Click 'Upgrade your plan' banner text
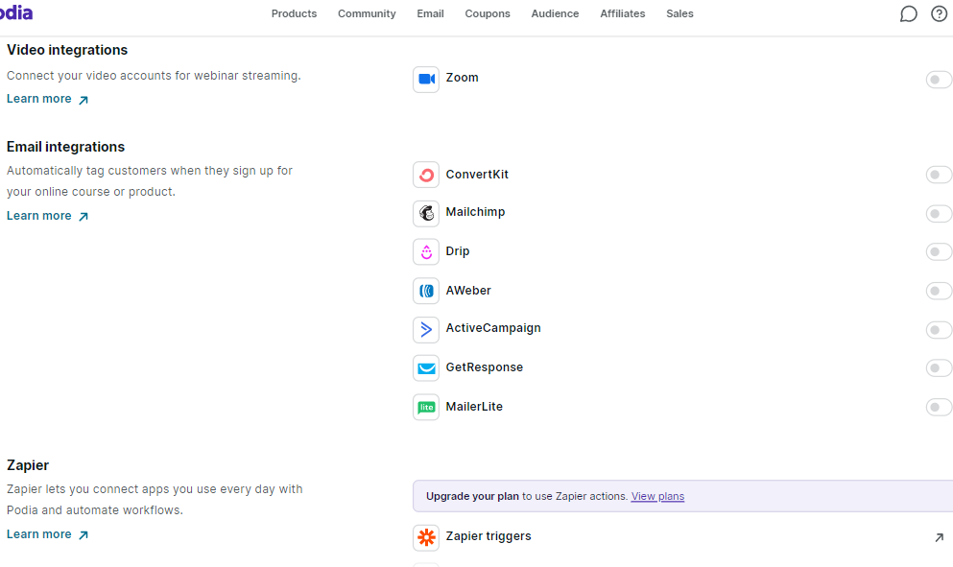Screen dimensions: 953x567 (x=472, y=497)
